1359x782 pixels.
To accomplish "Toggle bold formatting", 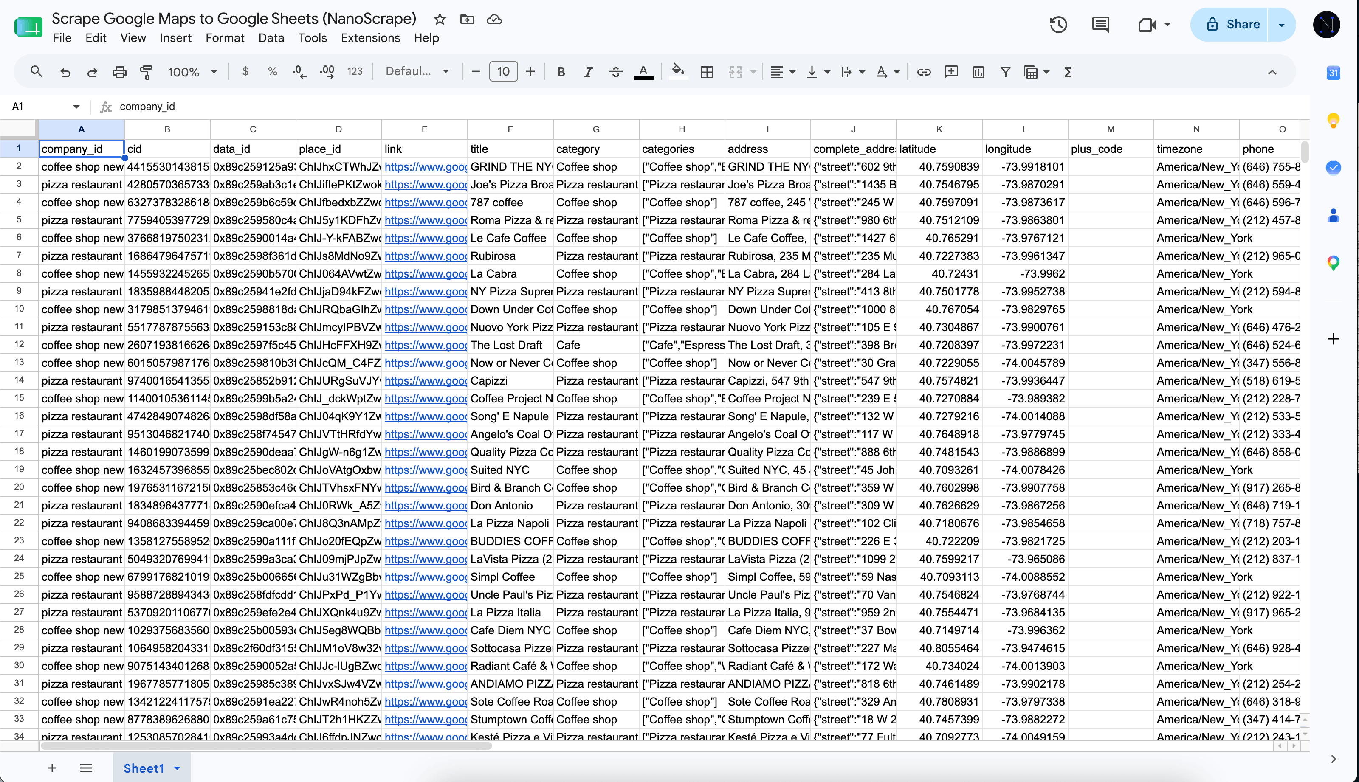I will pos(561,72).
